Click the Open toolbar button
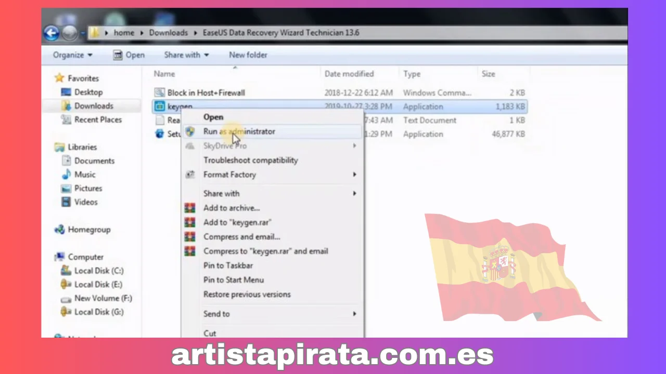The width and height of the screenshot is (666, 374). 129,55
